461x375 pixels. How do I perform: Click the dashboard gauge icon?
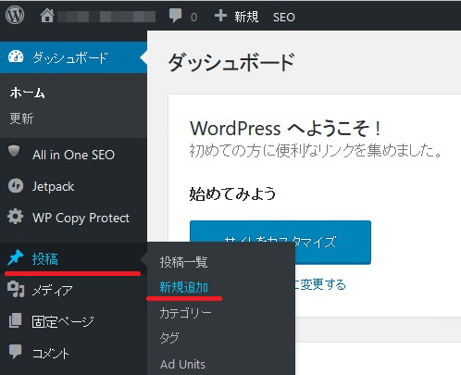click(x=16, y=57)
